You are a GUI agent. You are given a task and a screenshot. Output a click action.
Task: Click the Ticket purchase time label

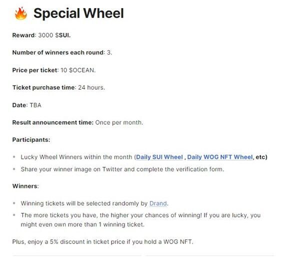click(x=43, y=88)
